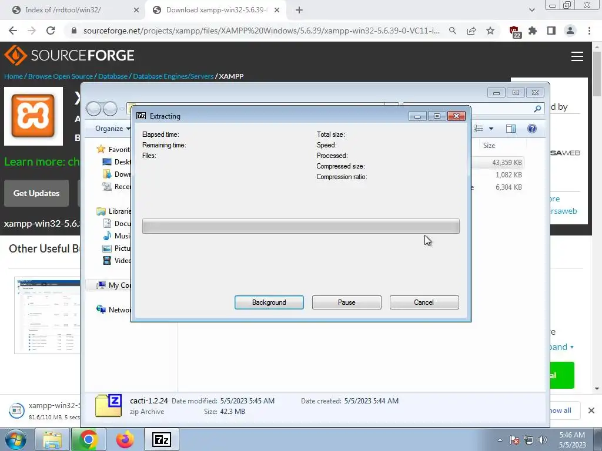The height and width of the screenshot is (451, 602).
Task: Open Documents library in sidebar
Action: 117,224
